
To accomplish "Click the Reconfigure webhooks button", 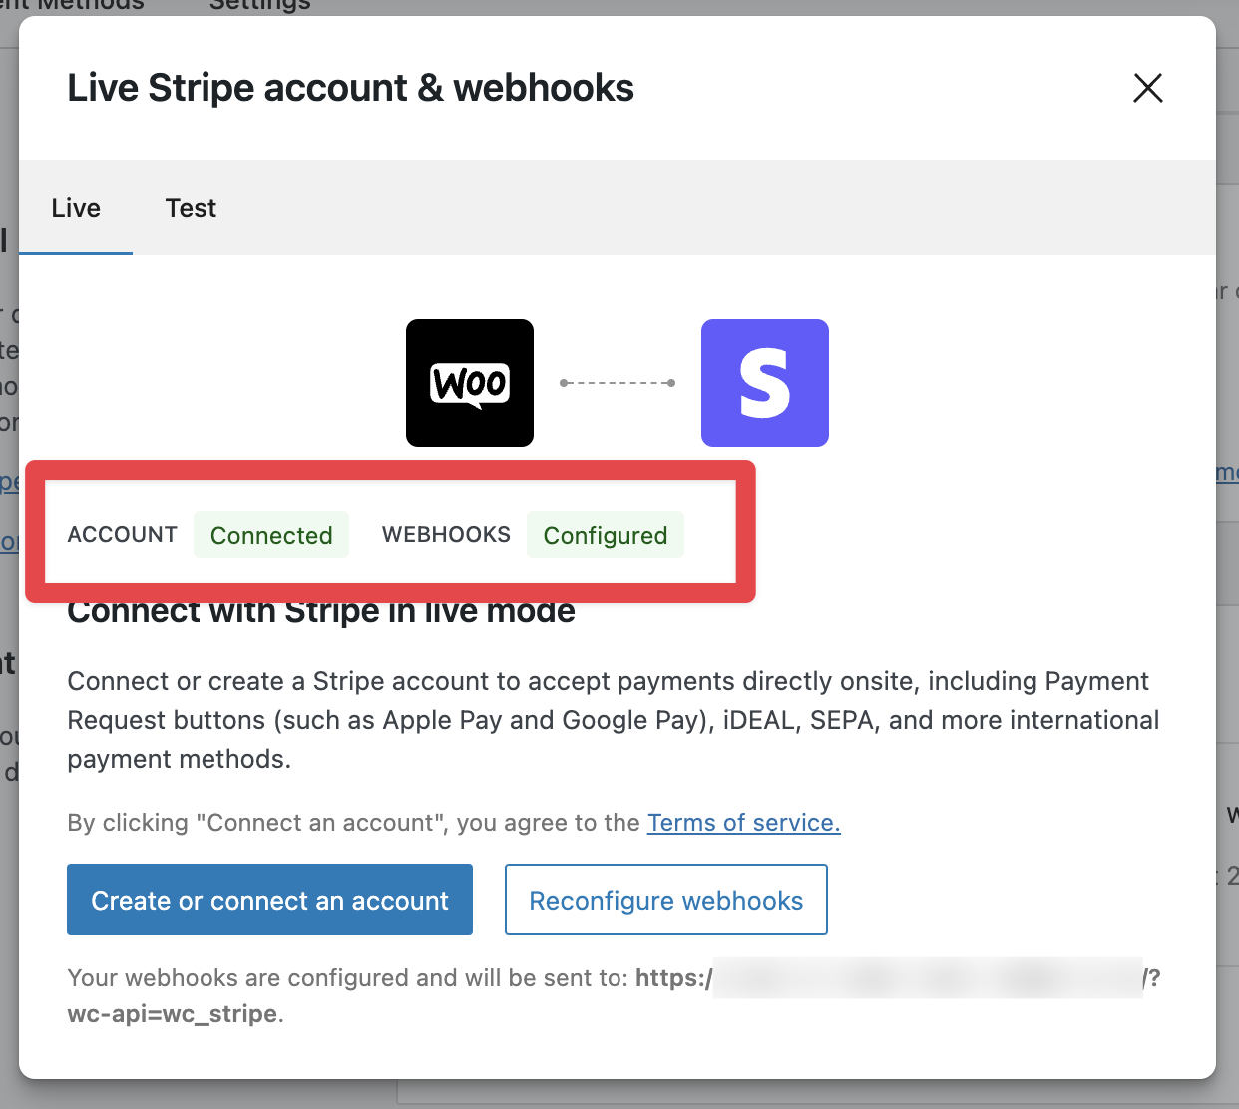I will click(x=665, y=900).
